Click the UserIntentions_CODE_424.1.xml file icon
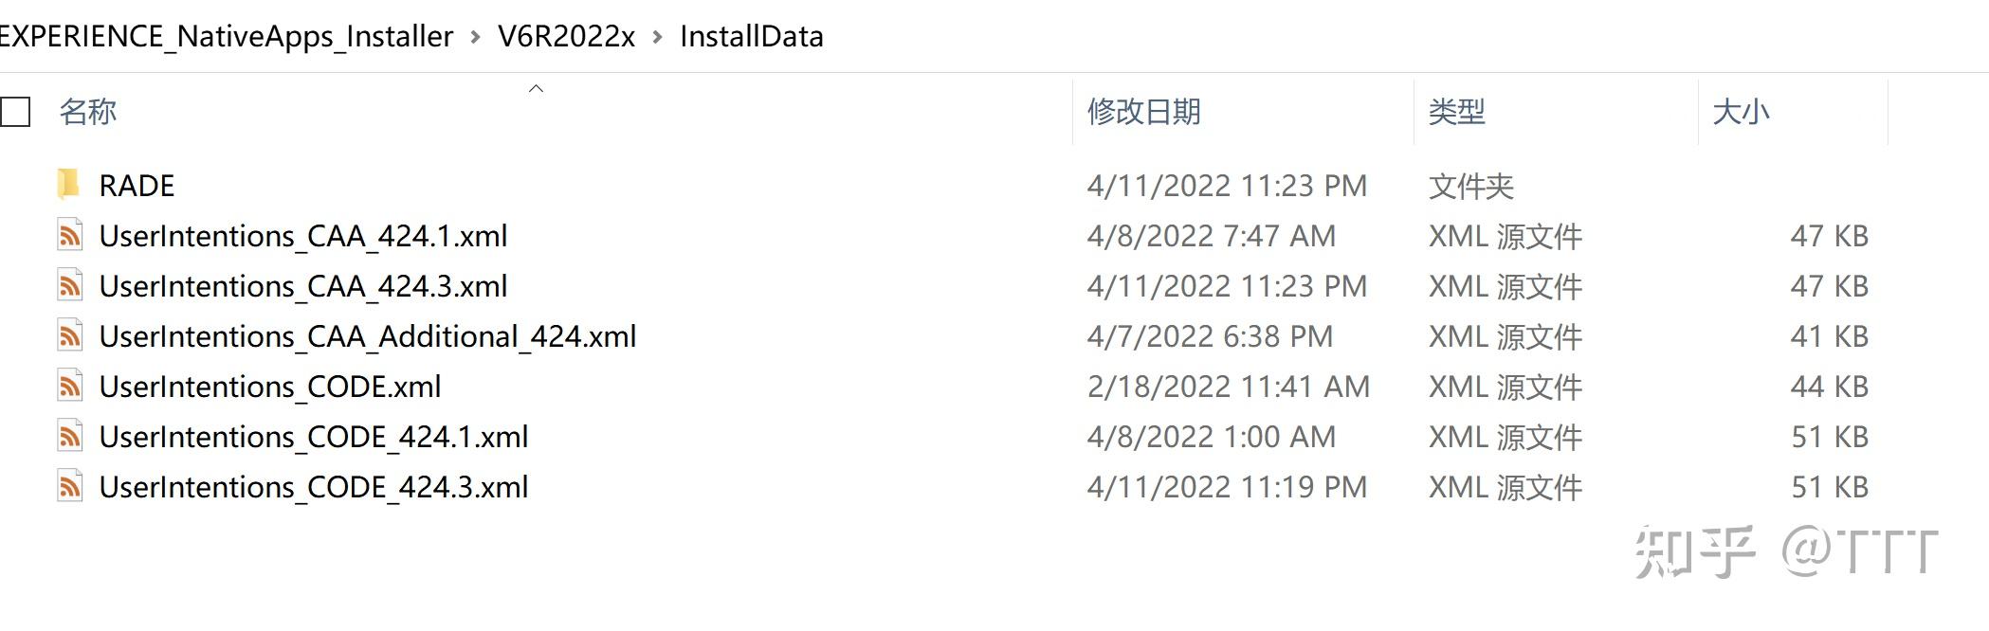 point(69,437)
